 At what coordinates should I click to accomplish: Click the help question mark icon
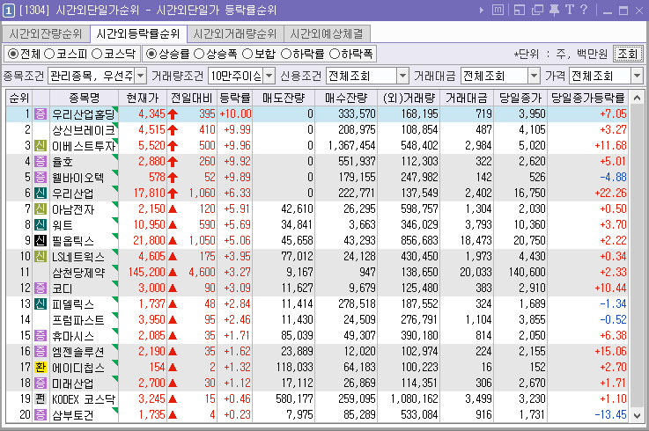pyautogui.click(x=584, y=10)
